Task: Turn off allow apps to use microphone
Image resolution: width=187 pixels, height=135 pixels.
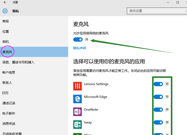Action: click(x=78, y=40)
